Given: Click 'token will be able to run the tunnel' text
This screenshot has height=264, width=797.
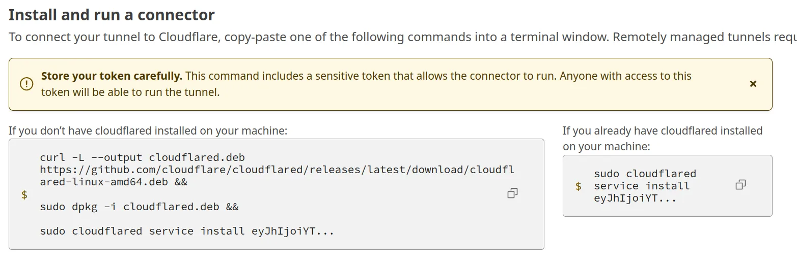Looking at the screenshot, I should pos(130,92).
